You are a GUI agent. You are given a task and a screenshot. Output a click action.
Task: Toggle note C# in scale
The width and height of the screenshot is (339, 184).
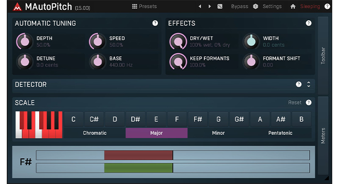(94, 119)
